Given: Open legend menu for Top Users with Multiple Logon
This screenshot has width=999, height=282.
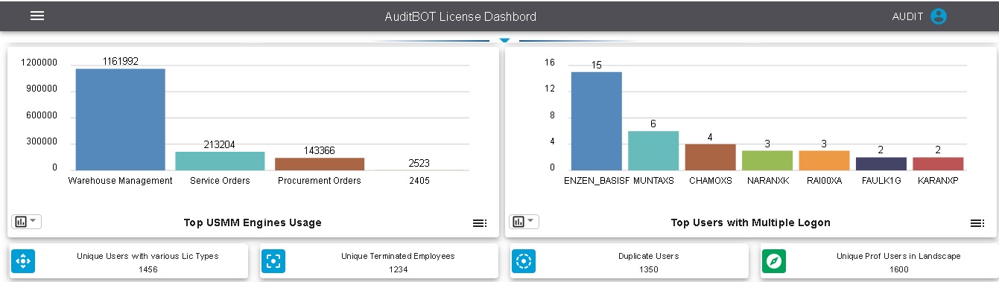Looking at the screenshot, I should (977, 223).
